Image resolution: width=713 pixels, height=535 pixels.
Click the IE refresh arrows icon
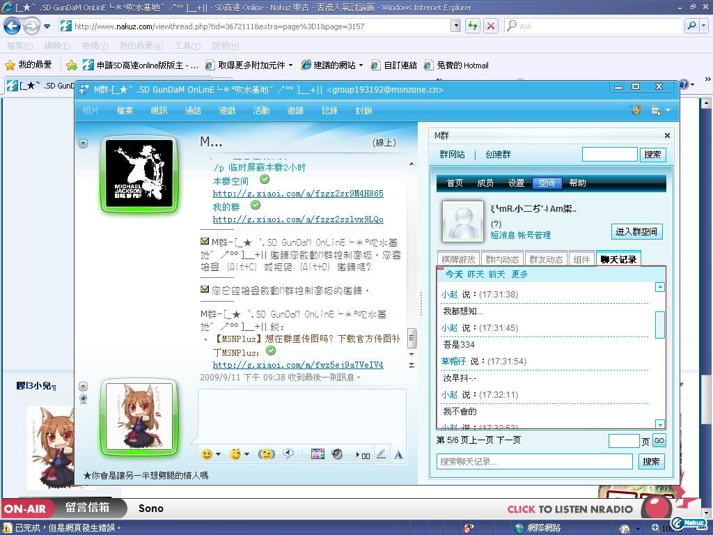(x=473, y=26)
